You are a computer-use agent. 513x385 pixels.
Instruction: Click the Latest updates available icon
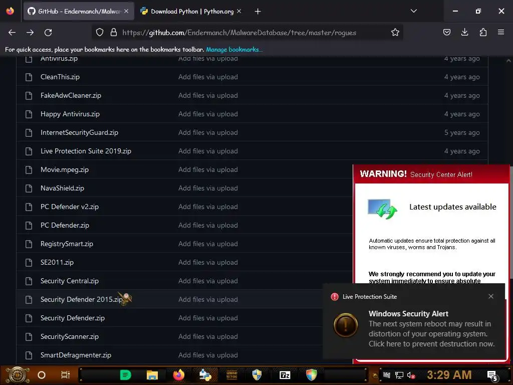tap(382, 209)
